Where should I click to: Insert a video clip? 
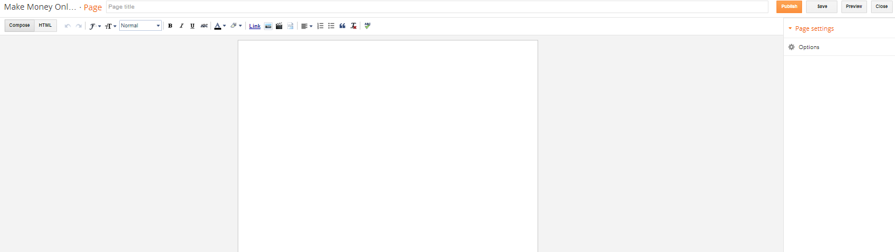pos(279,26)
